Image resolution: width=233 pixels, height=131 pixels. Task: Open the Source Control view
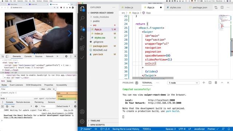click(x=82, y=28)
